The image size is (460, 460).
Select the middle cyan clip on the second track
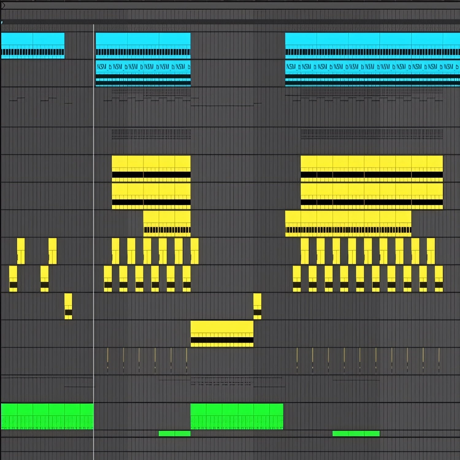(143, 73)
